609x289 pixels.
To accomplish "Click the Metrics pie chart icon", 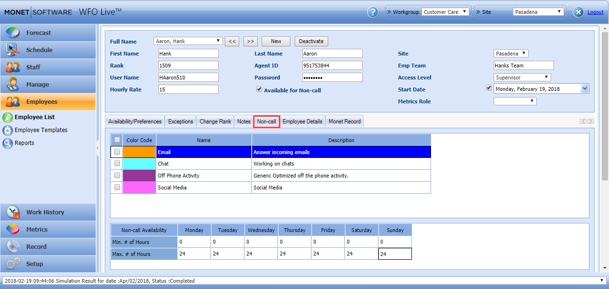I will pos(13,229).
